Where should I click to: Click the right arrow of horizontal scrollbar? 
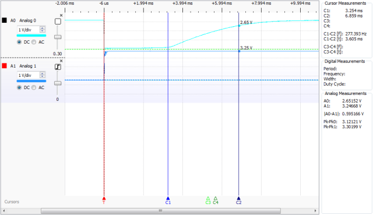[x=315, y=211]
